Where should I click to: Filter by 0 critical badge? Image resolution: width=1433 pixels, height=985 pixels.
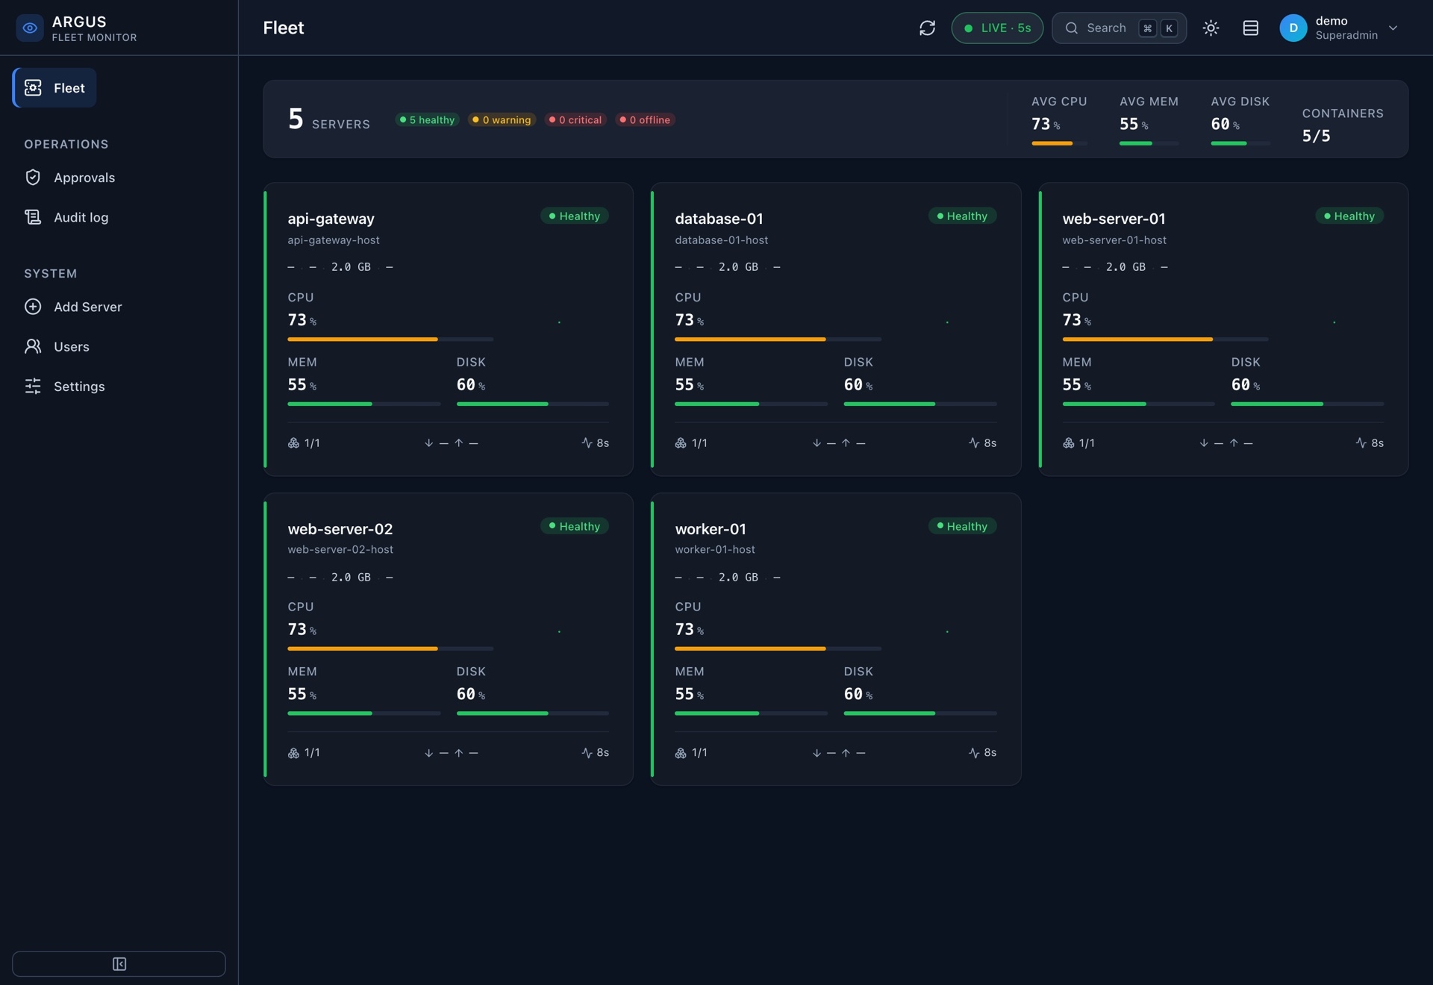click(575, 119)
